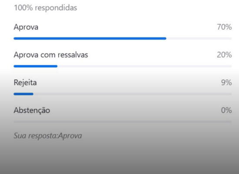Viewport: 239px width, 174px height.
Task: Select the "Aprova com ressalvas" option label
Action: 51,55
